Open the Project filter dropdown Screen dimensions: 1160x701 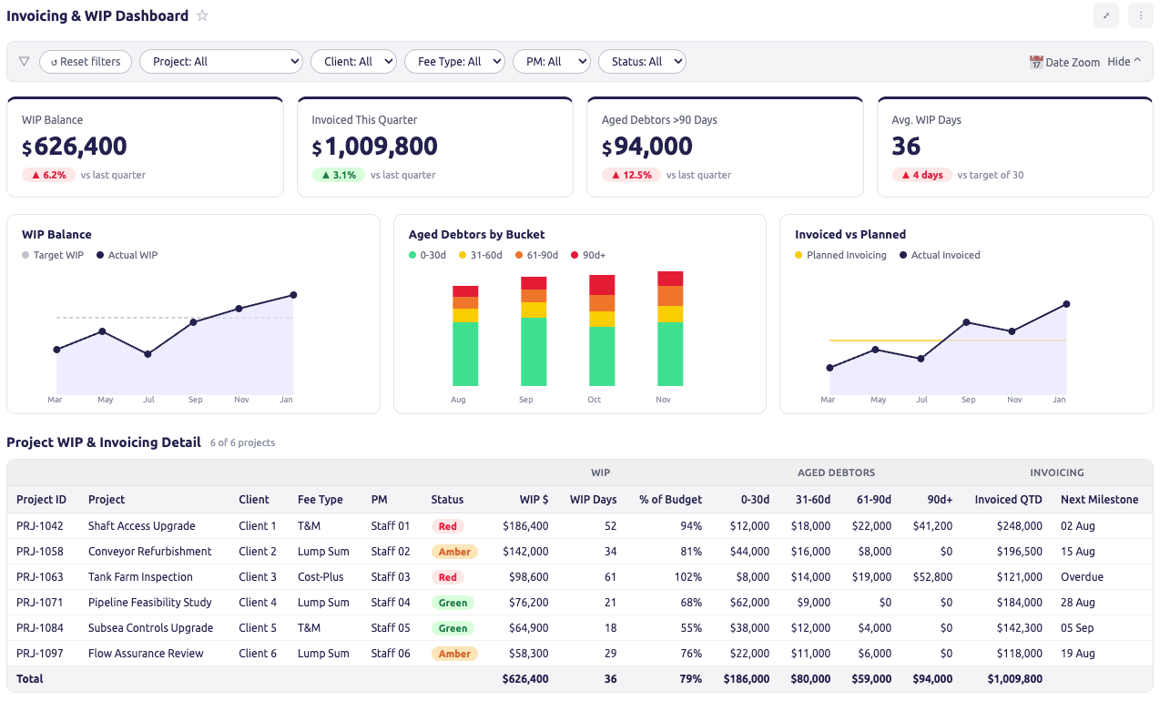tap(221, 62)
